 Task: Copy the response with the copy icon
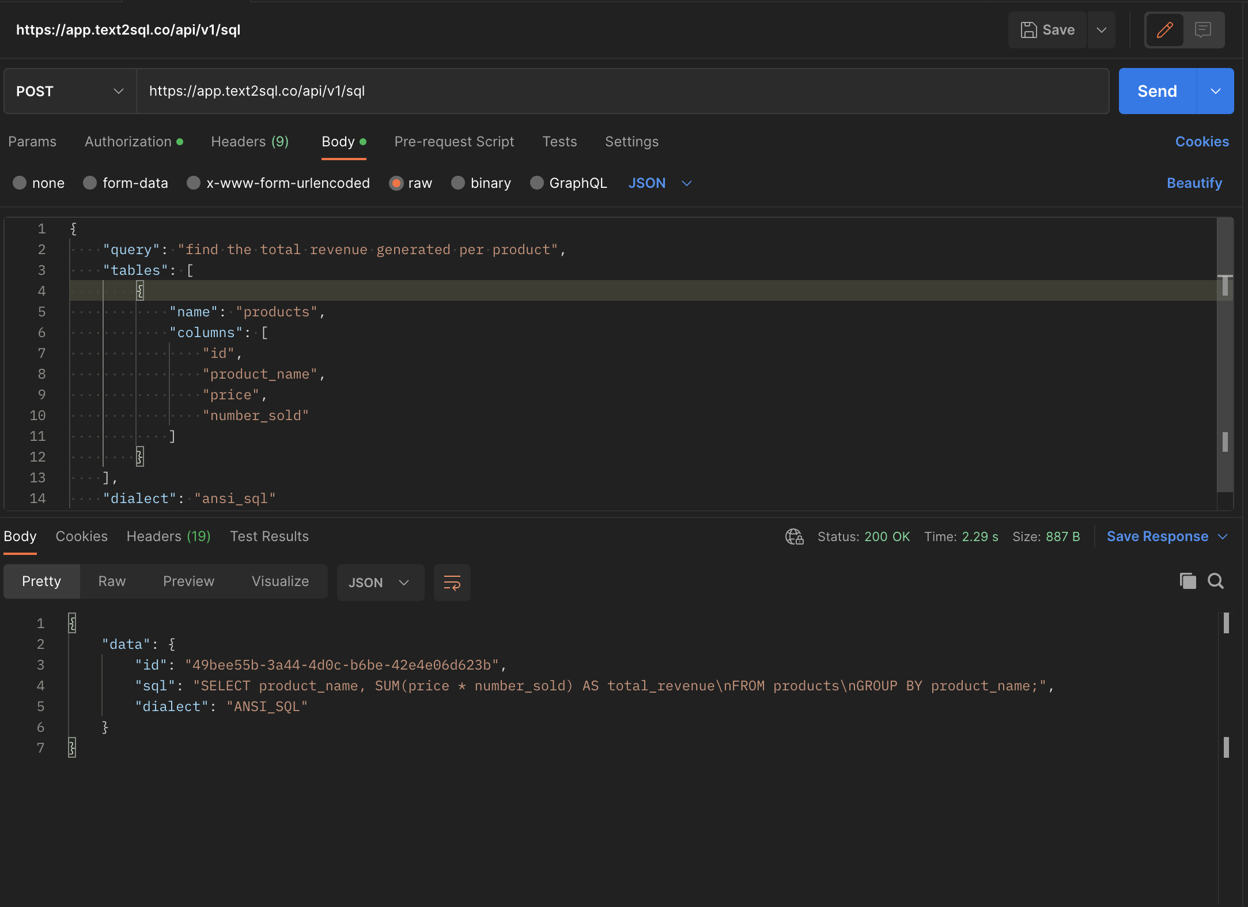point(1188,581)
